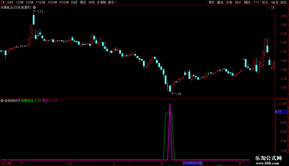Switch to 分时 intraday view
The height and width of the screenshot is (166, 289).
pos(10,2)
